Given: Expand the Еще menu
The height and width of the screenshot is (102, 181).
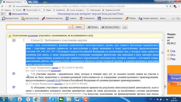Looking at the screenshot, I should 163,18.
